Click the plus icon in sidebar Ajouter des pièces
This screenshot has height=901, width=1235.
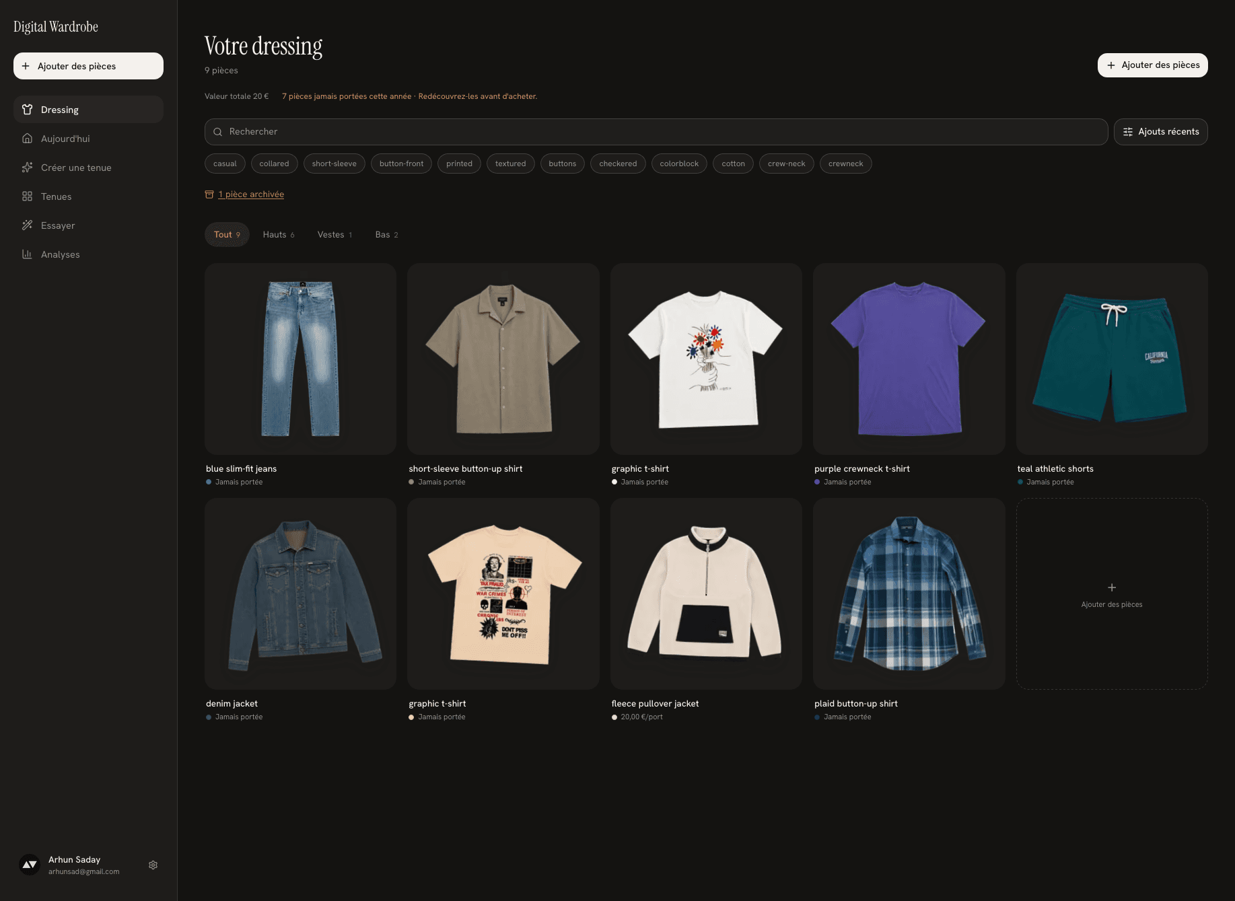(x=26, y=66)
